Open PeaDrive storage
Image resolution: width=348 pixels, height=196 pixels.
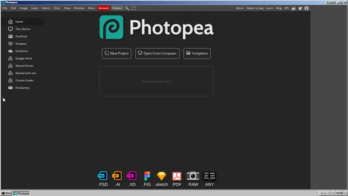pos(22,36)
